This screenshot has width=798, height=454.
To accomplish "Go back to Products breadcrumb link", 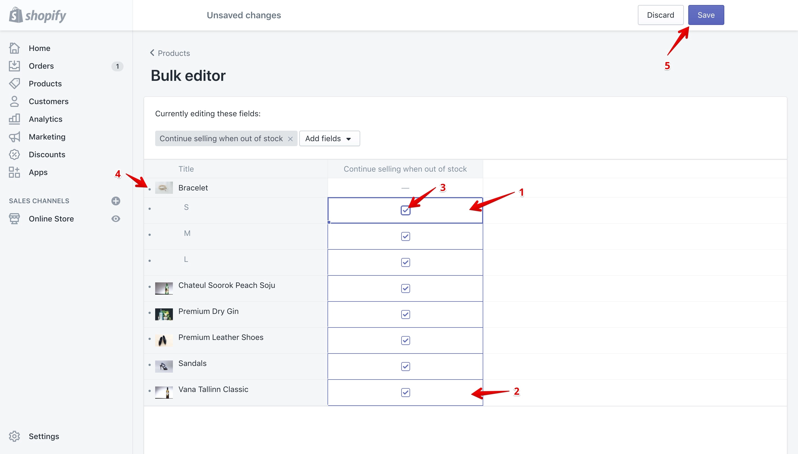I will (174, 53).
